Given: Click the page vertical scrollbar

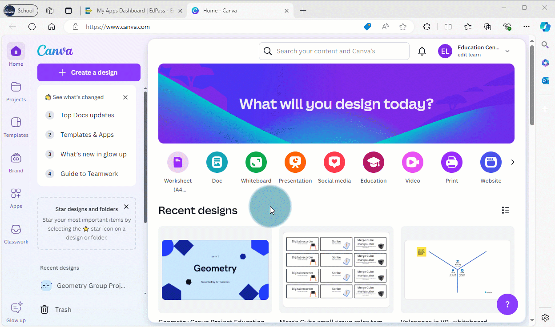Looking at the screenshot, I should (532, 85).
